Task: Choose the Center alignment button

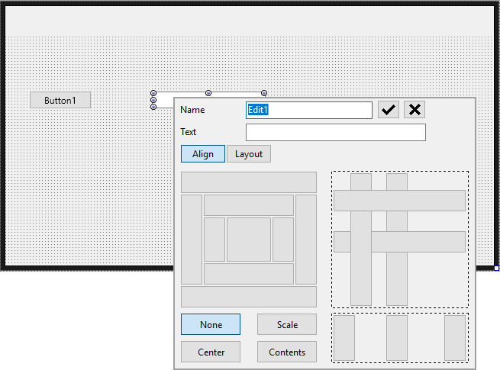Action: pyautogui.click(x=211, y=352)
